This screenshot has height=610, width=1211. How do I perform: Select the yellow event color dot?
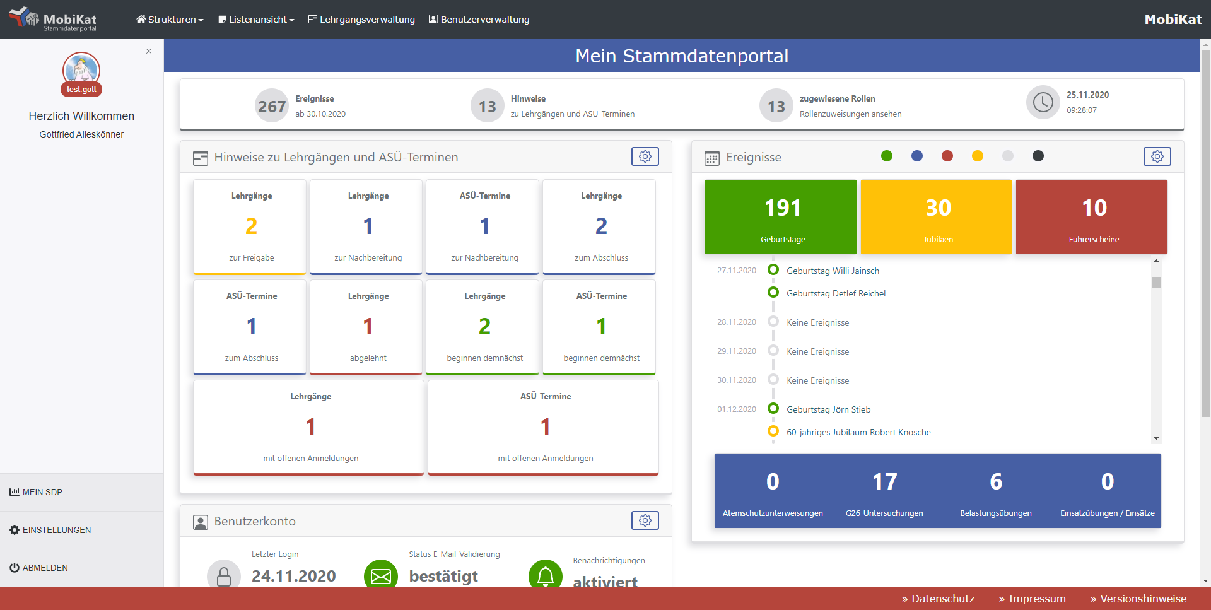coord(978,156)
